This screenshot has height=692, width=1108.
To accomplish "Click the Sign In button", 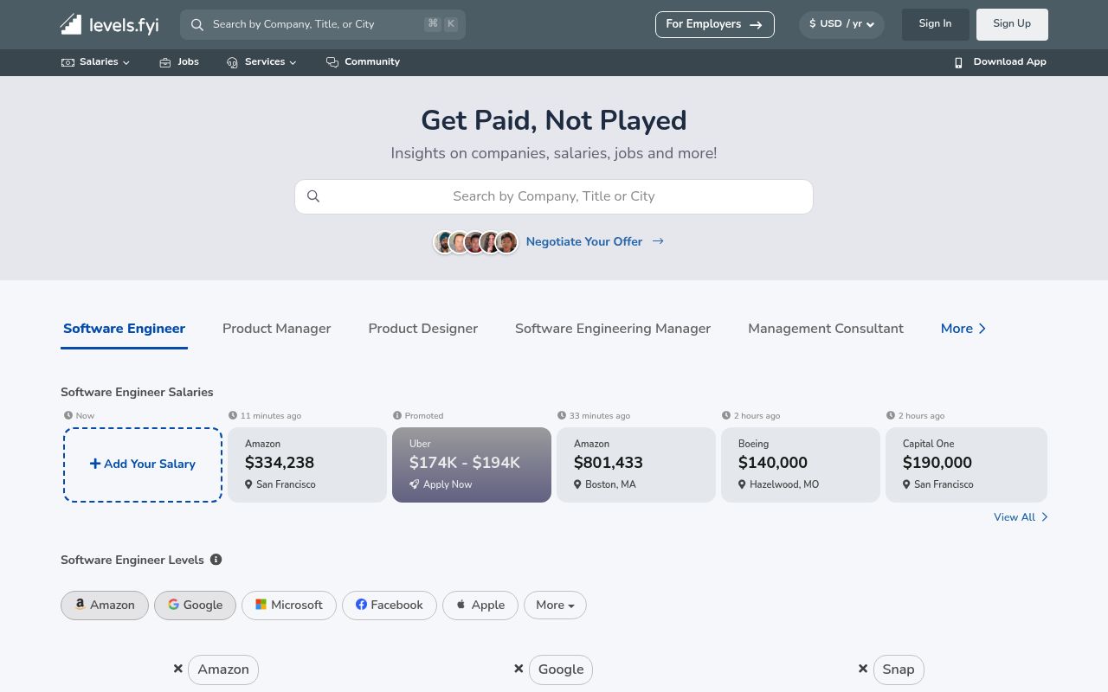I will point(936,24).
